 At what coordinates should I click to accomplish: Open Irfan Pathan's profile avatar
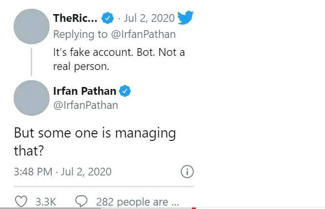tap(32, 98)
